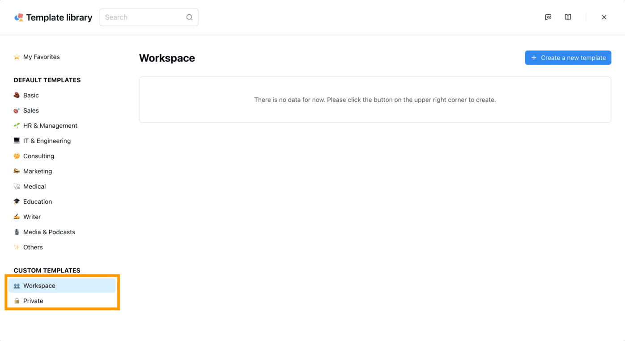
Task: Click the DEFAULT TEMPLATES section header
Action: click(x=47, y=80)
